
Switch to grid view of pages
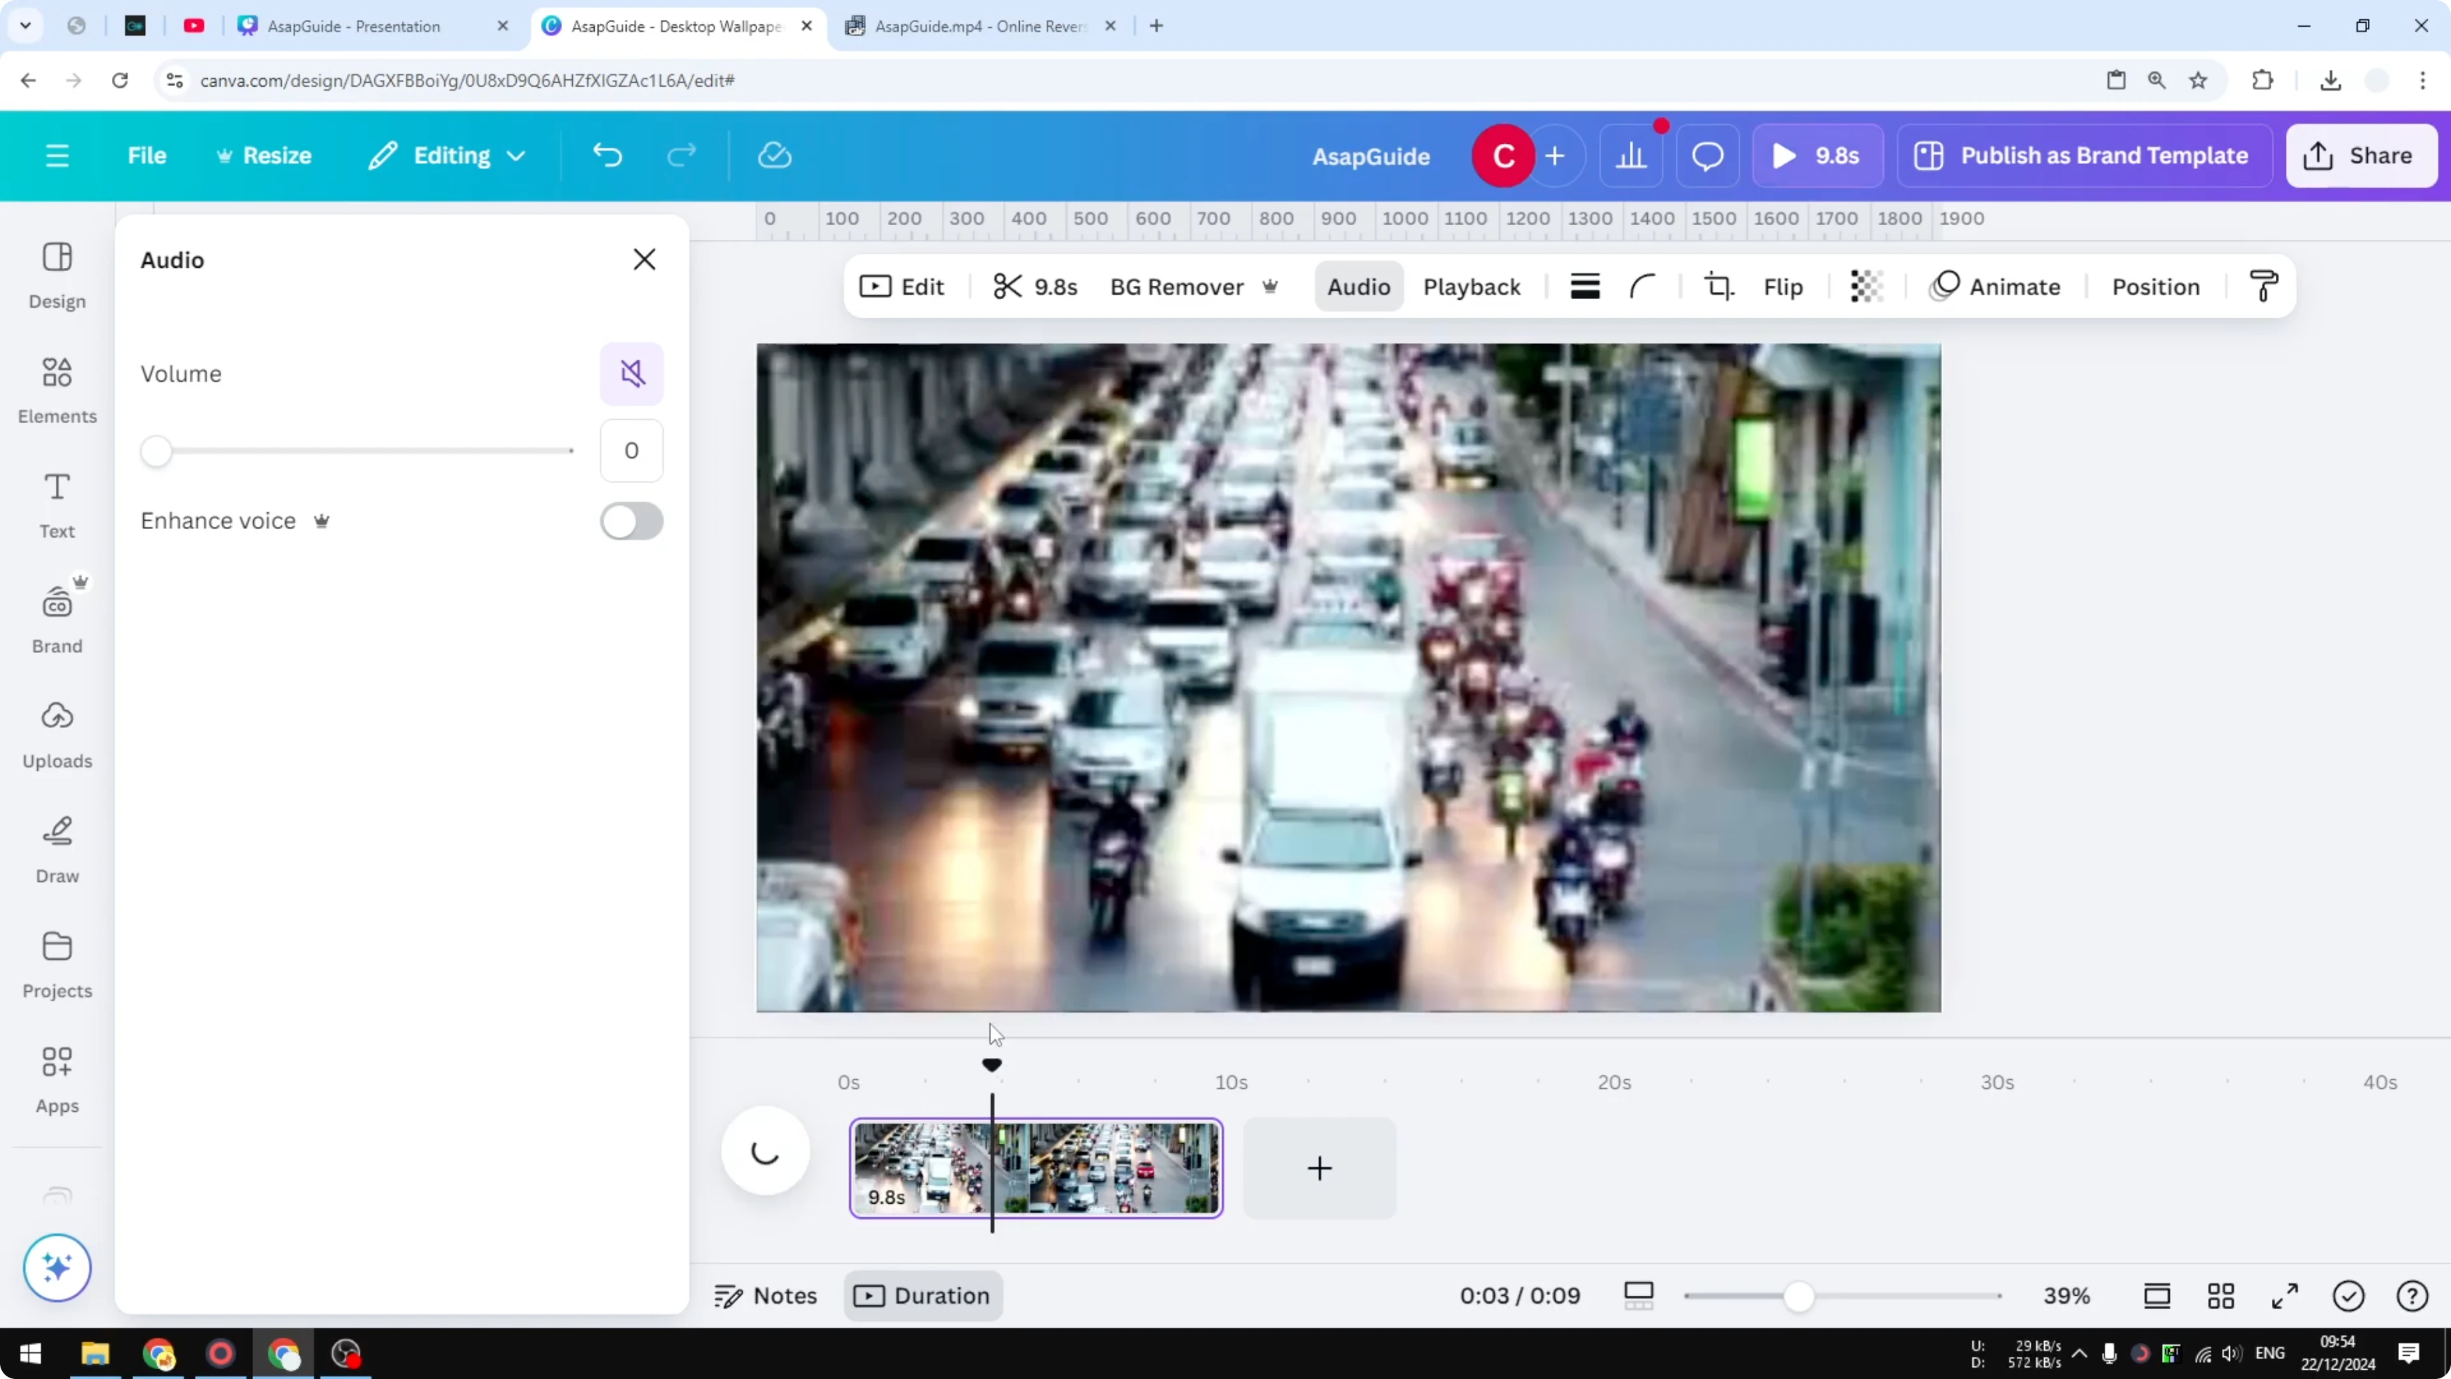(x=2222, y=1295)
